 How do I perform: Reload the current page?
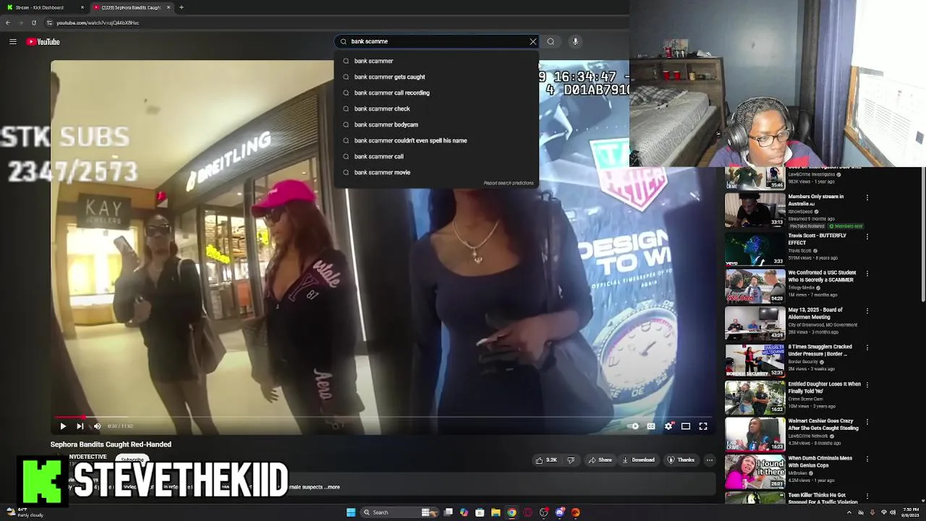pos(33,22)
